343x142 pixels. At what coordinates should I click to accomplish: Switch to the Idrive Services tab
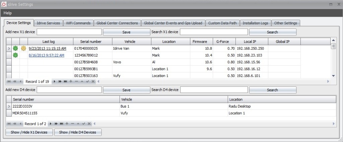pyautogui.click(x=49, y=23)
